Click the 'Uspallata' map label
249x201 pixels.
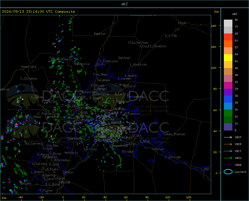(x=28, y=67)
